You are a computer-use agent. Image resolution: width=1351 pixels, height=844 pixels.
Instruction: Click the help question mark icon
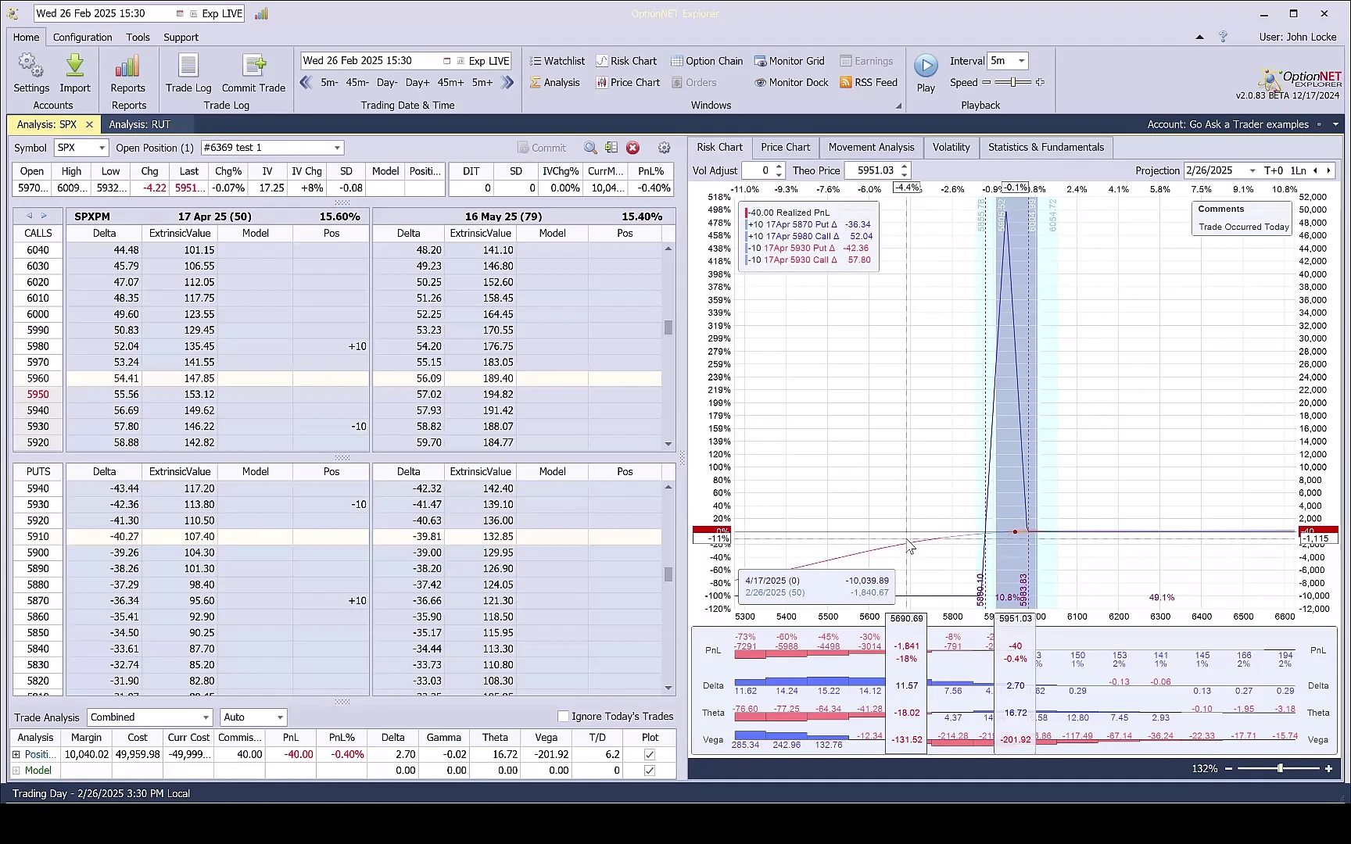[x=1224, y=37]
